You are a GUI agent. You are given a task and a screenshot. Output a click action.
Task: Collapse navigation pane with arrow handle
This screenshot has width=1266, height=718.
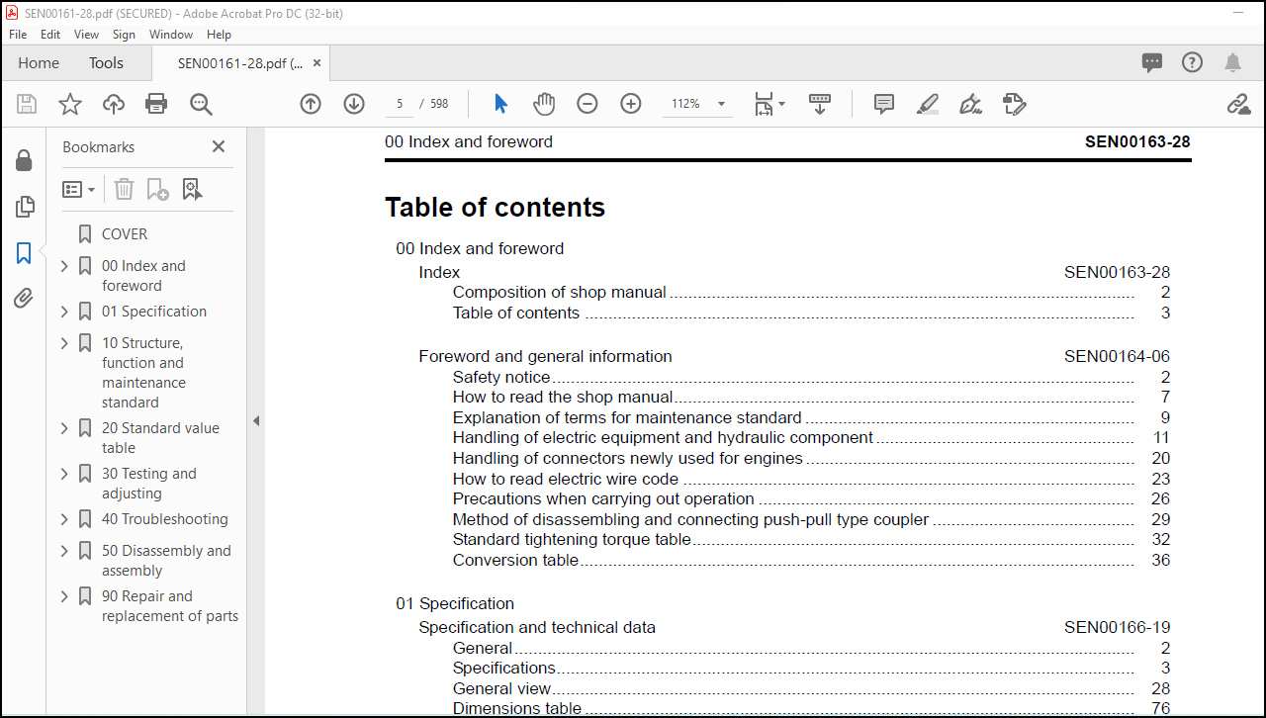[256, 420]
